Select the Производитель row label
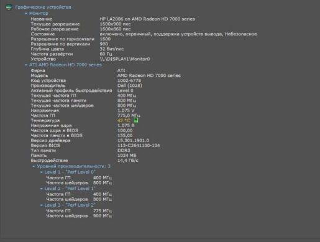 pos(48,86)
